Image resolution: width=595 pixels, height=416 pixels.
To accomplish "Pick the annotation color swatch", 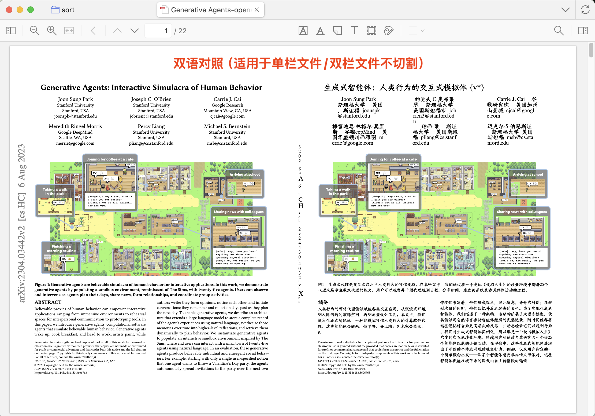I will (414, 30).
